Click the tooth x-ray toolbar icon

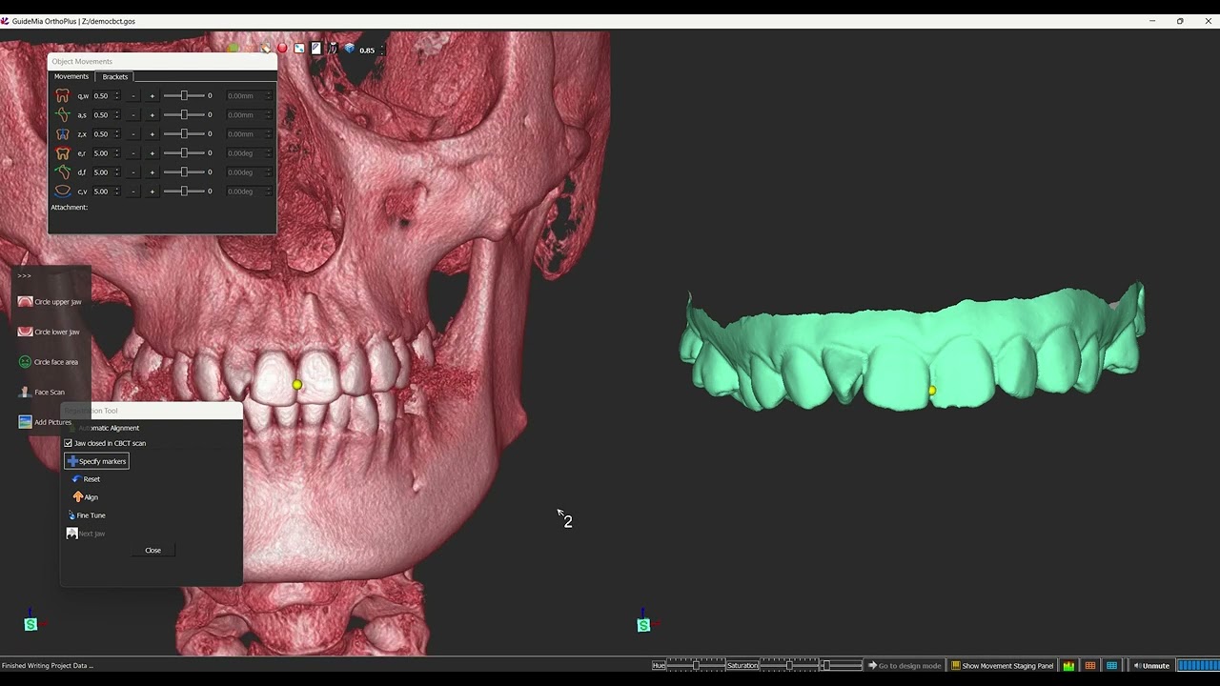click(x=334, y=49)
